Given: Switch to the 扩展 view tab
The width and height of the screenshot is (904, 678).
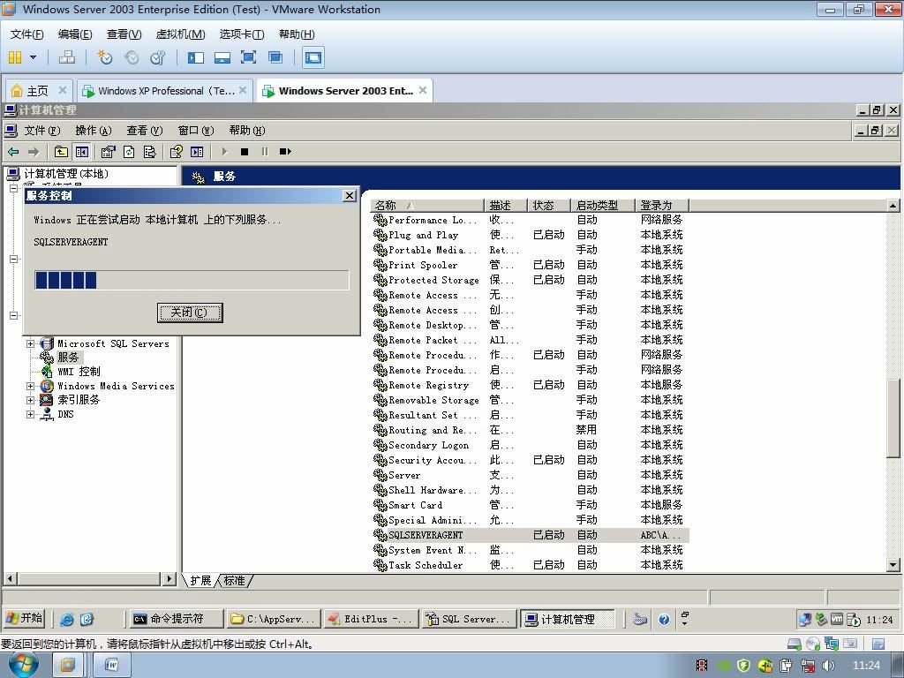Looking at the screenshot, I should tap(200, 581).
